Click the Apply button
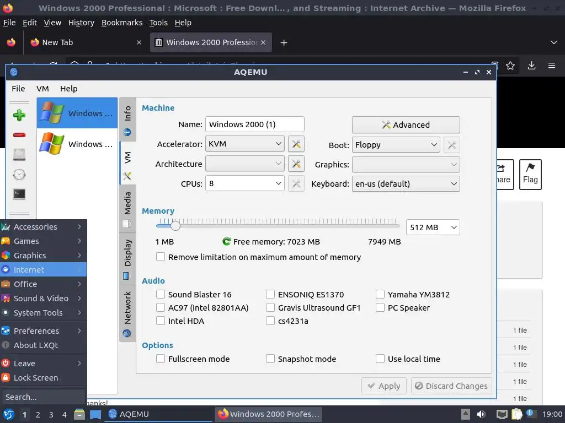The image size is (565, 423). [384, 386]
